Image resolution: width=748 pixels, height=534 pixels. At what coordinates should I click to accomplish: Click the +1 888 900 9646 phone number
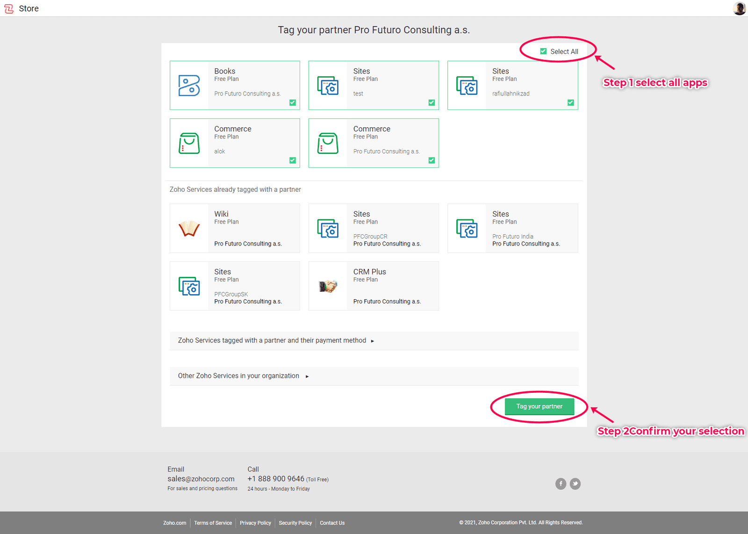point(276,479)
